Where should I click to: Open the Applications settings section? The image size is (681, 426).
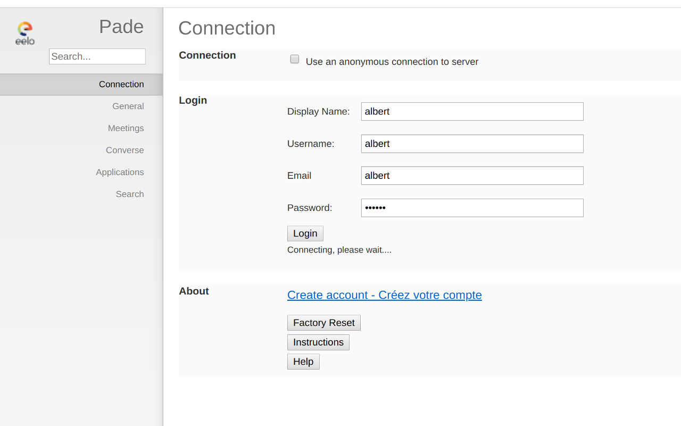(x=120, y=171)
